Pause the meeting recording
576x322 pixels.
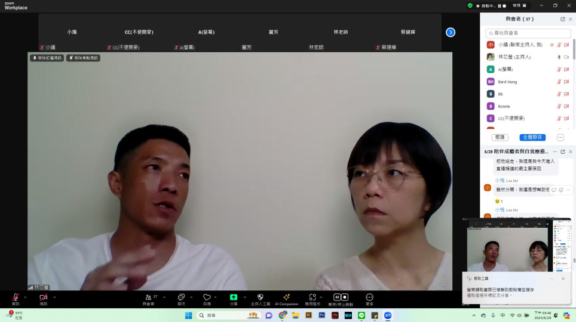click(337, 297)
